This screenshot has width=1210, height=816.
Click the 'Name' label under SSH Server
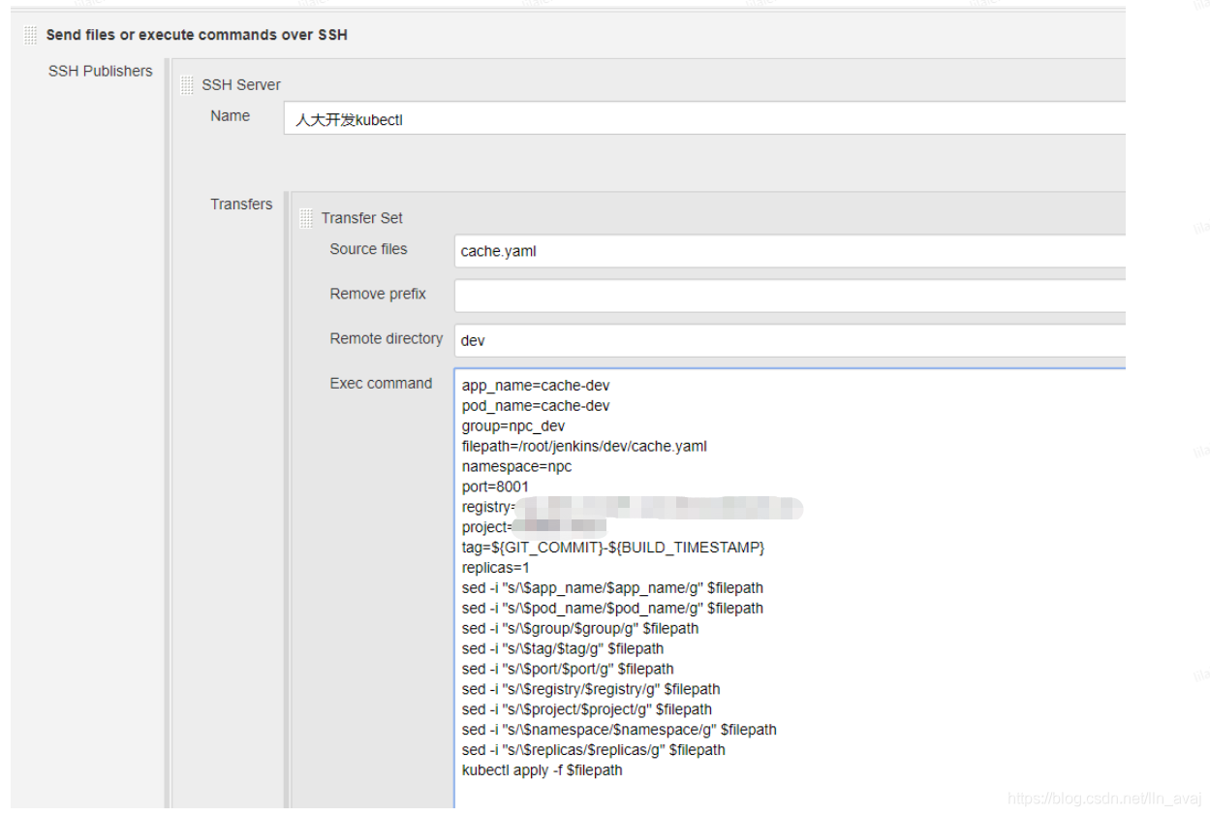(x=230, y=115)
